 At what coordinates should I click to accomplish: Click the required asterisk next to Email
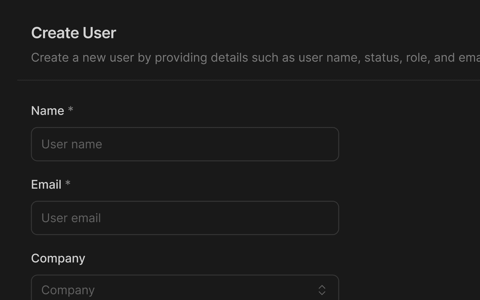(x=68, y=183)
